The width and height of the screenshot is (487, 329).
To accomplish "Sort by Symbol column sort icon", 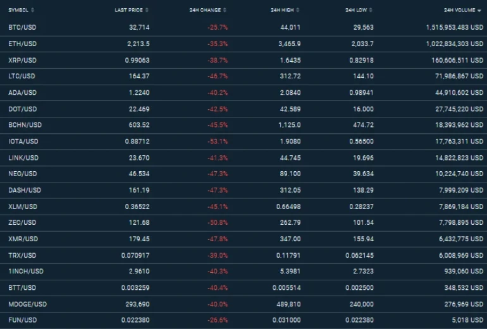I will (x=32, y=10).
